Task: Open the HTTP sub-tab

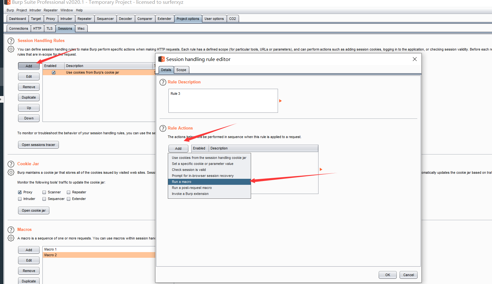Action: tap(37, 28)
